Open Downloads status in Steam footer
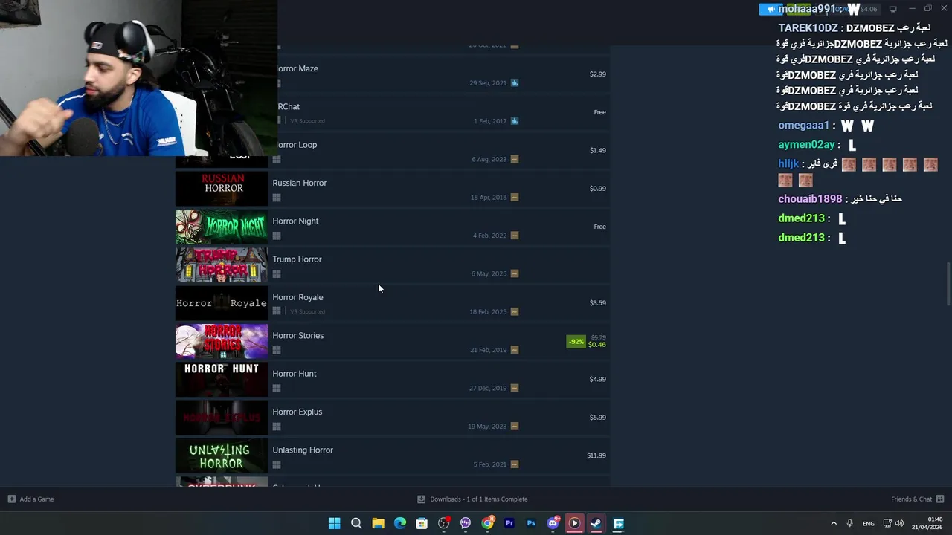952x535 pixels. (x=472, y=499)
